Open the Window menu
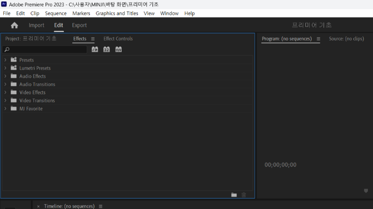The image size is (373, 209). click(169, 13)
